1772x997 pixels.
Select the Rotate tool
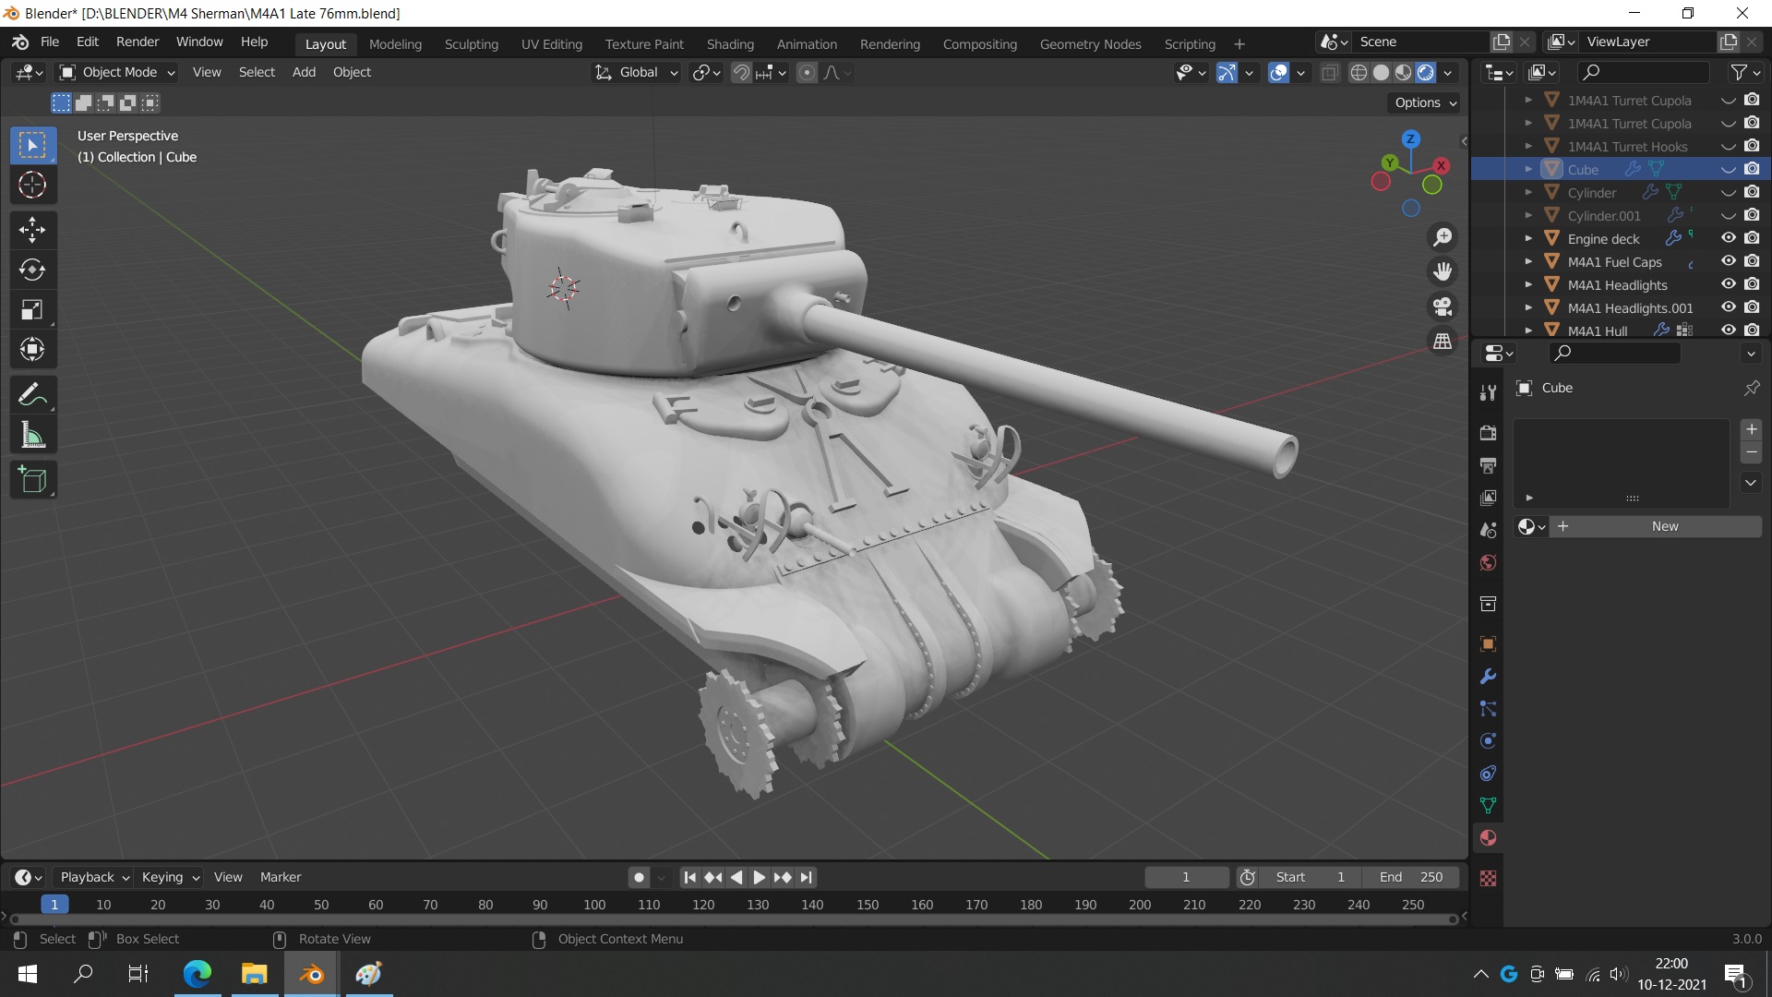tap(32, 270)
